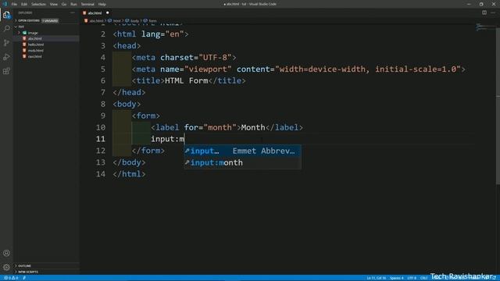Viewport: 500px width, 281px height.
Task: Select the abc.html editor tab
Action: pos(95,12)
